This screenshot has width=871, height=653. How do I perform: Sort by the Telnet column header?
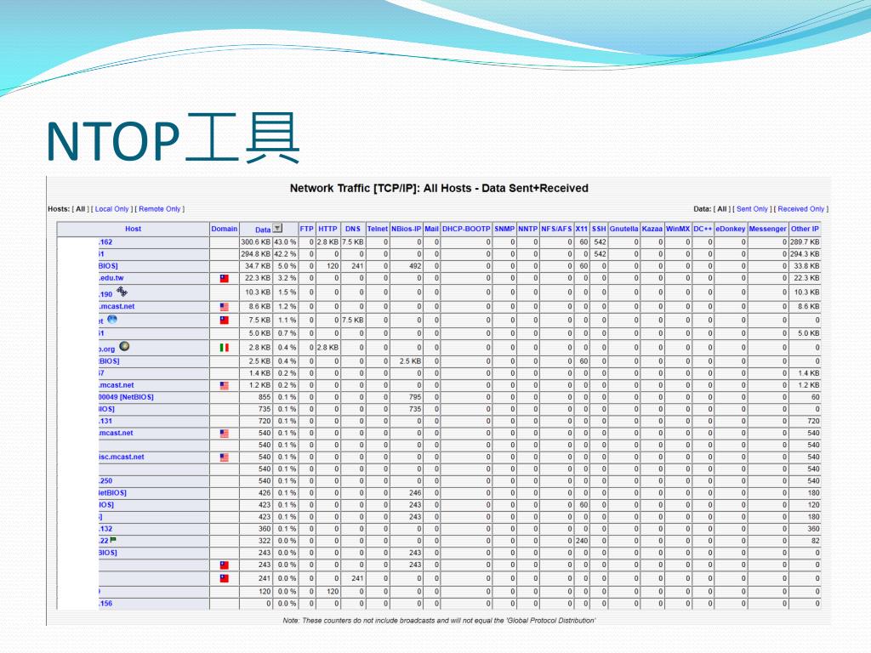(377, 229)
